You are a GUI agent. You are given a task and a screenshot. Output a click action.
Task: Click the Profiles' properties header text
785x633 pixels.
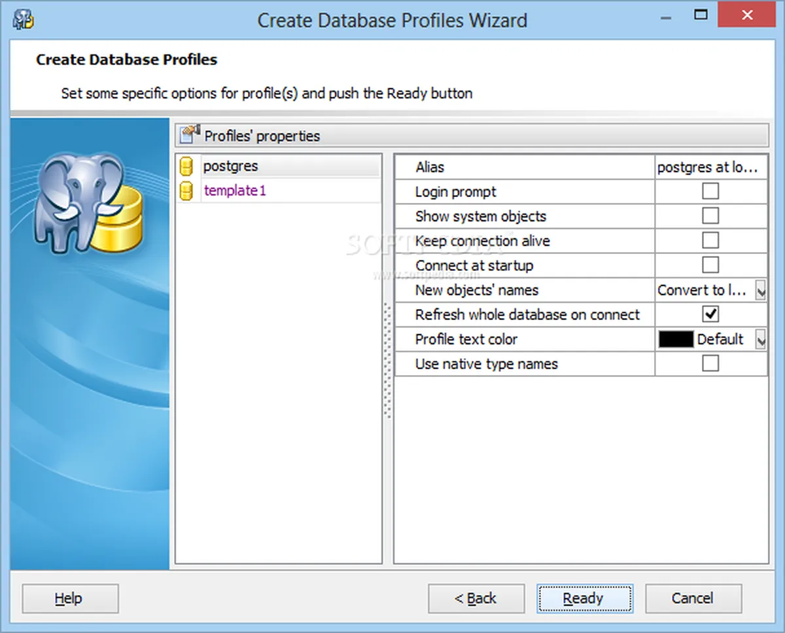tap(262, 136)
